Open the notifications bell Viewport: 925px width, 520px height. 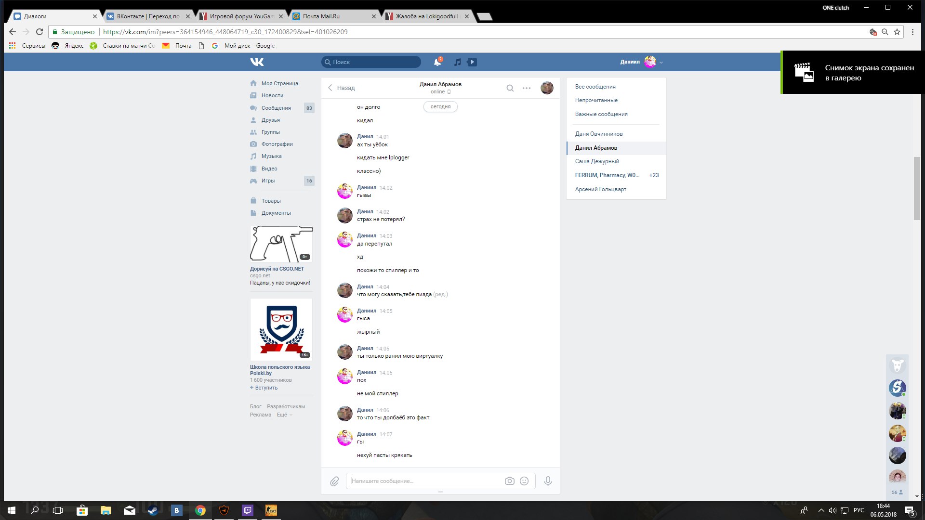[x=437, y=62]
